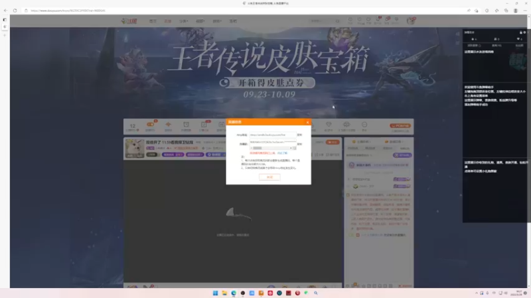Viewport: 531px width, 298px height.
Task: Click the streamer avatar thumbnail
Action: click(135, 148)
